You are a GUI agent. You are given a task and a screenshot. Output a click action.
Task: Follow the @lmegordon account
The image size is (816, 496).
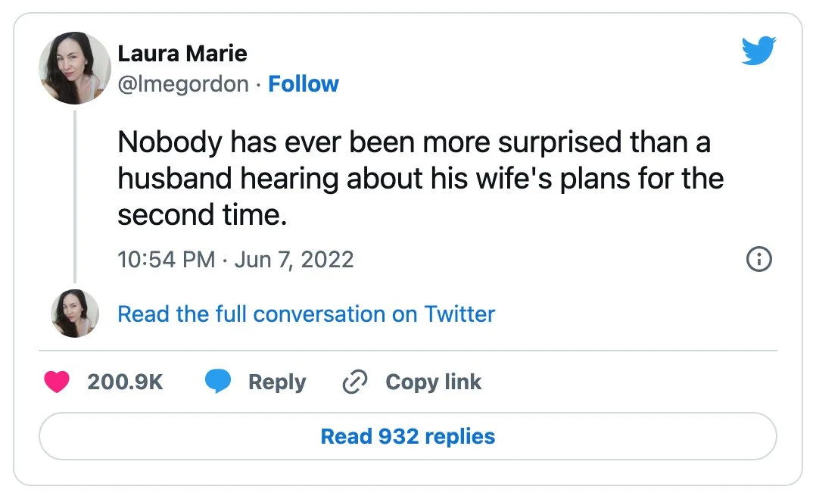tap(304, 84)
